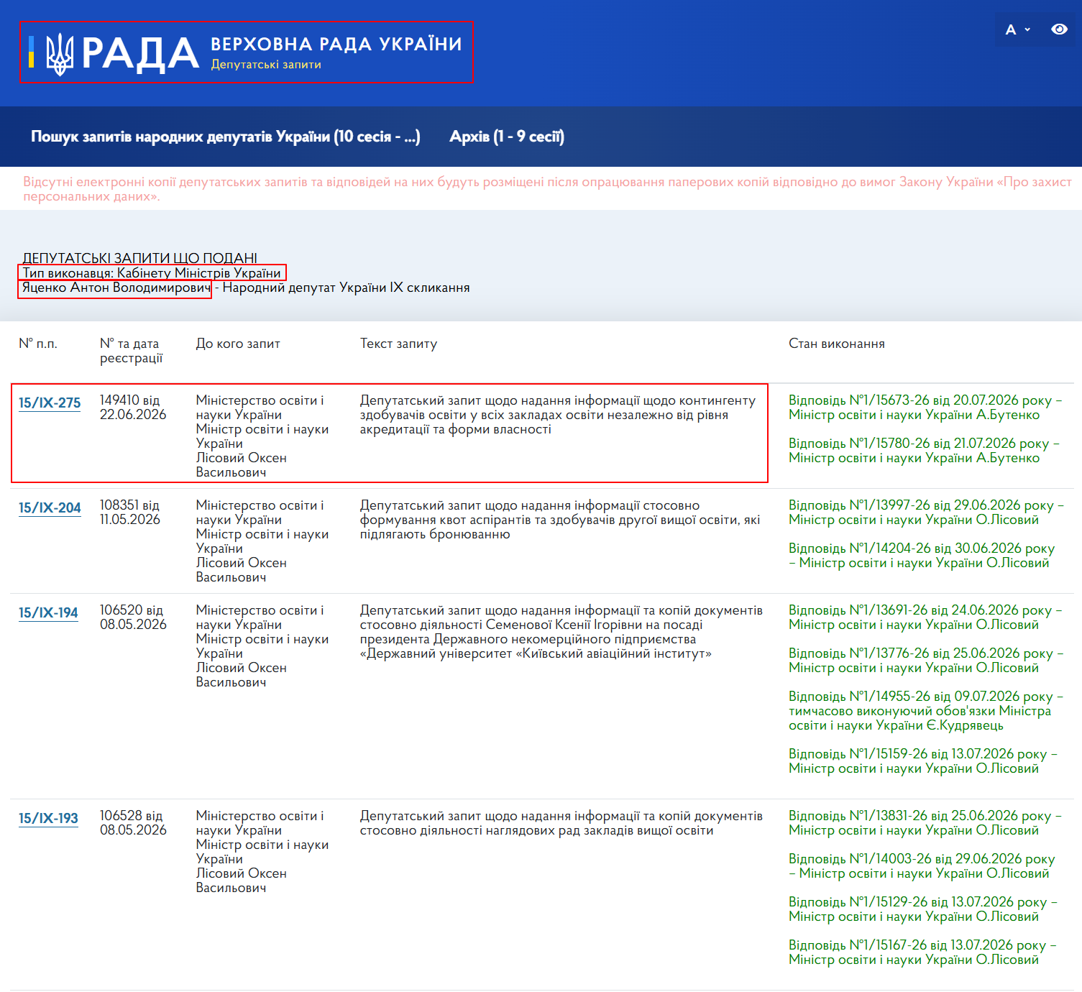Click recipient cell in row 15/IX-275
The width and height of the screenshot is (1082, 992).
(262, 436)
